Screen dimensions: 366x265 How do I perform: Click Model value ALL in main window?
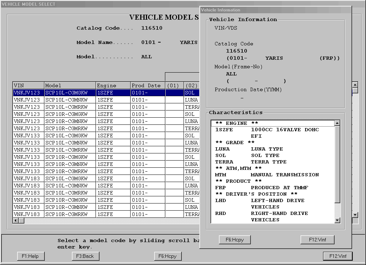tap(147, 57)
